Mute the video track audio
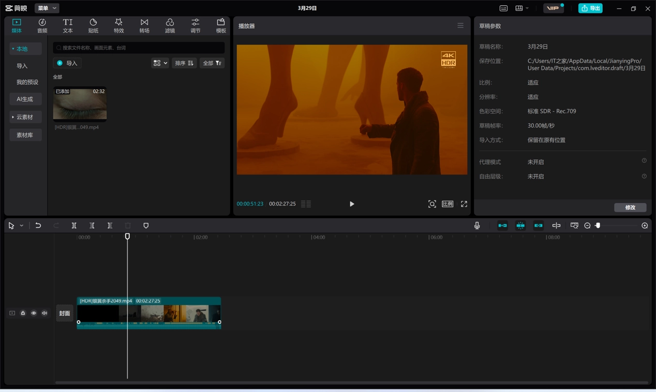656x392 pixels. (x=44, y=313)
